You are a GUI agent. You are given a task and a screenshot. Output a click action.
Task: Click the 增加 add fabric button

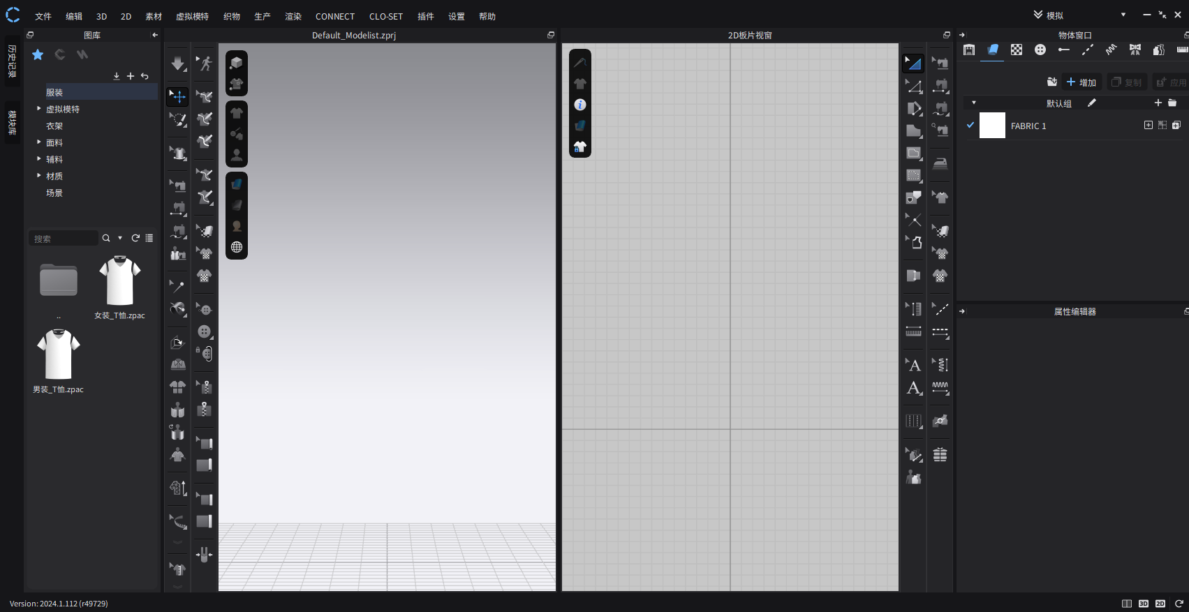1081,82
